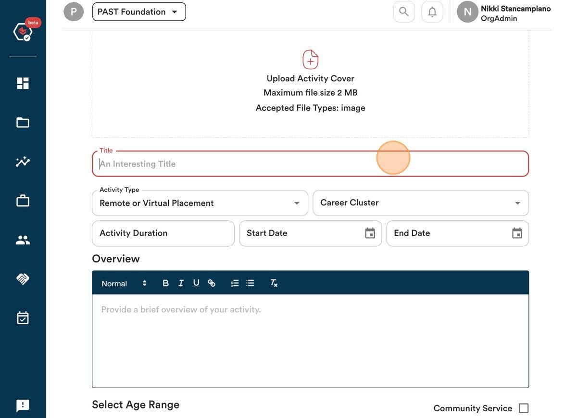Viewport: 577px width, 418px height.
Task: Open the sparkline insights icon in sidebar
Action: (23, 162)
